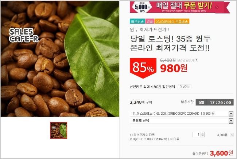Open the question mark help icon by 온라인 판매가

[x=196, y=60]
